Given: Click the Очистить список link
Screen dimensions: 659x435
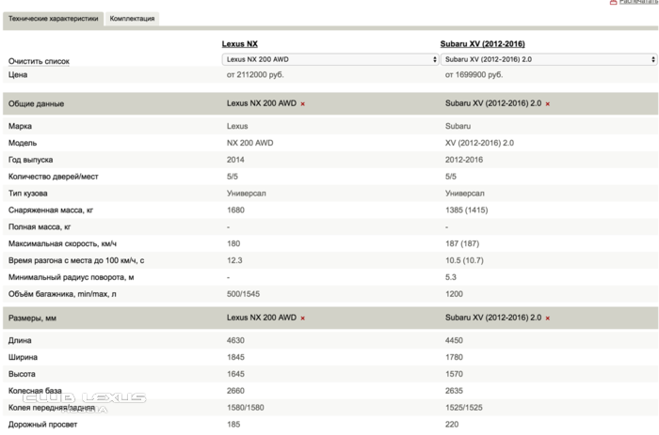Looking at the screenshot, I should (x=39, y=61).
